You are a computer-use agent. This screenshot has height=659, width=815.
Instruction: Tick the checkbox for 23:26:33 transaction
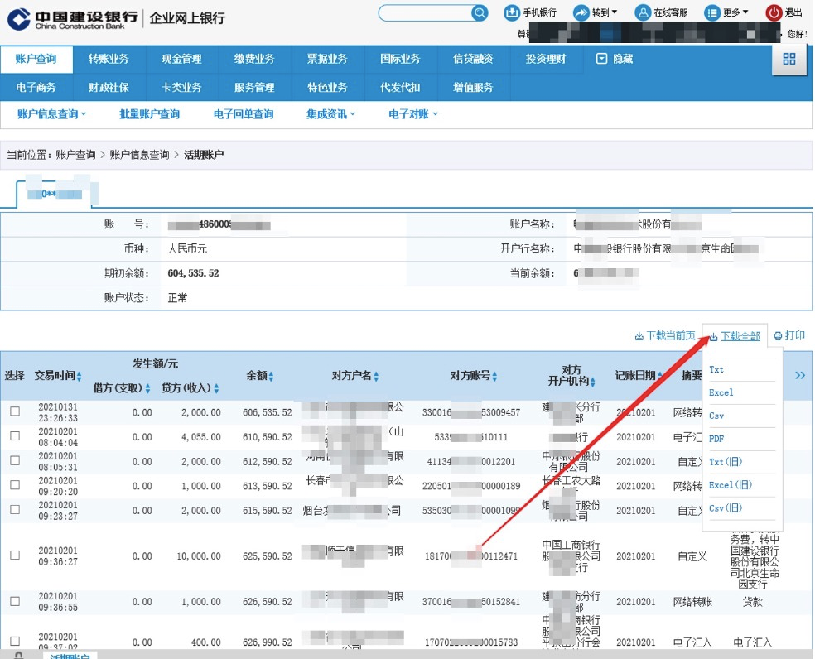(15, 411)
